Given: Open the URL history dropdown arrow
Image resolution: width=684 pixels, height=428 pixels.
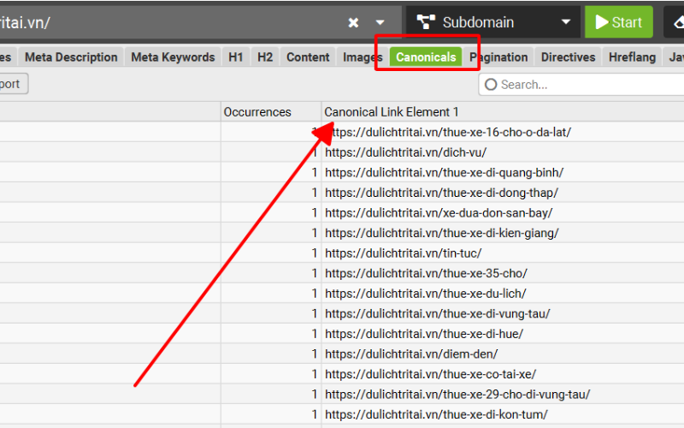Looking at the screenshot, I should point(380,22).
